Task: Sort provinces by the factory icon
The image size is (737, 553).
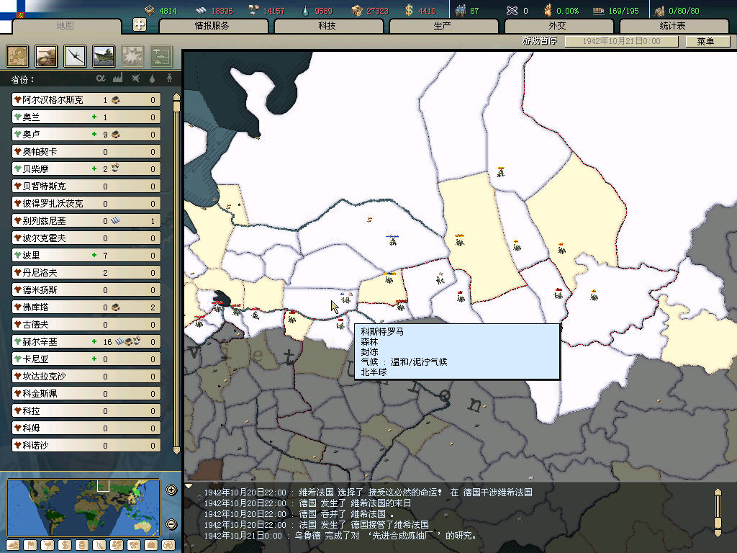Action: click(x=117, y=78)
